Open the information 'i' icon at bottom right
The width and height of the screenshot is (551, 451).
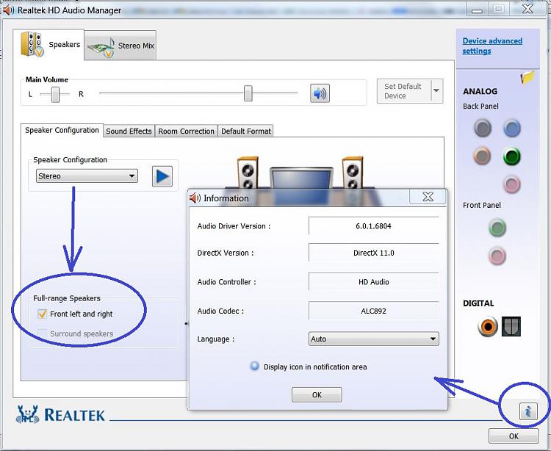pos(528,411)
